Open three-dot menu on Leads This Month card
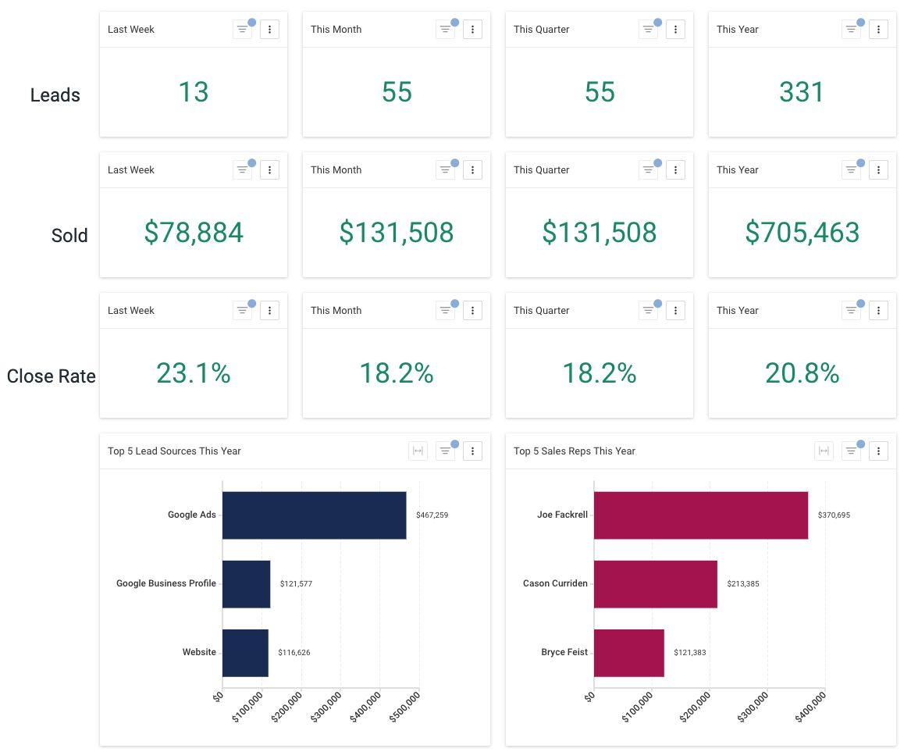The width and height of the screenshot is (911, 752). (472, 29)
